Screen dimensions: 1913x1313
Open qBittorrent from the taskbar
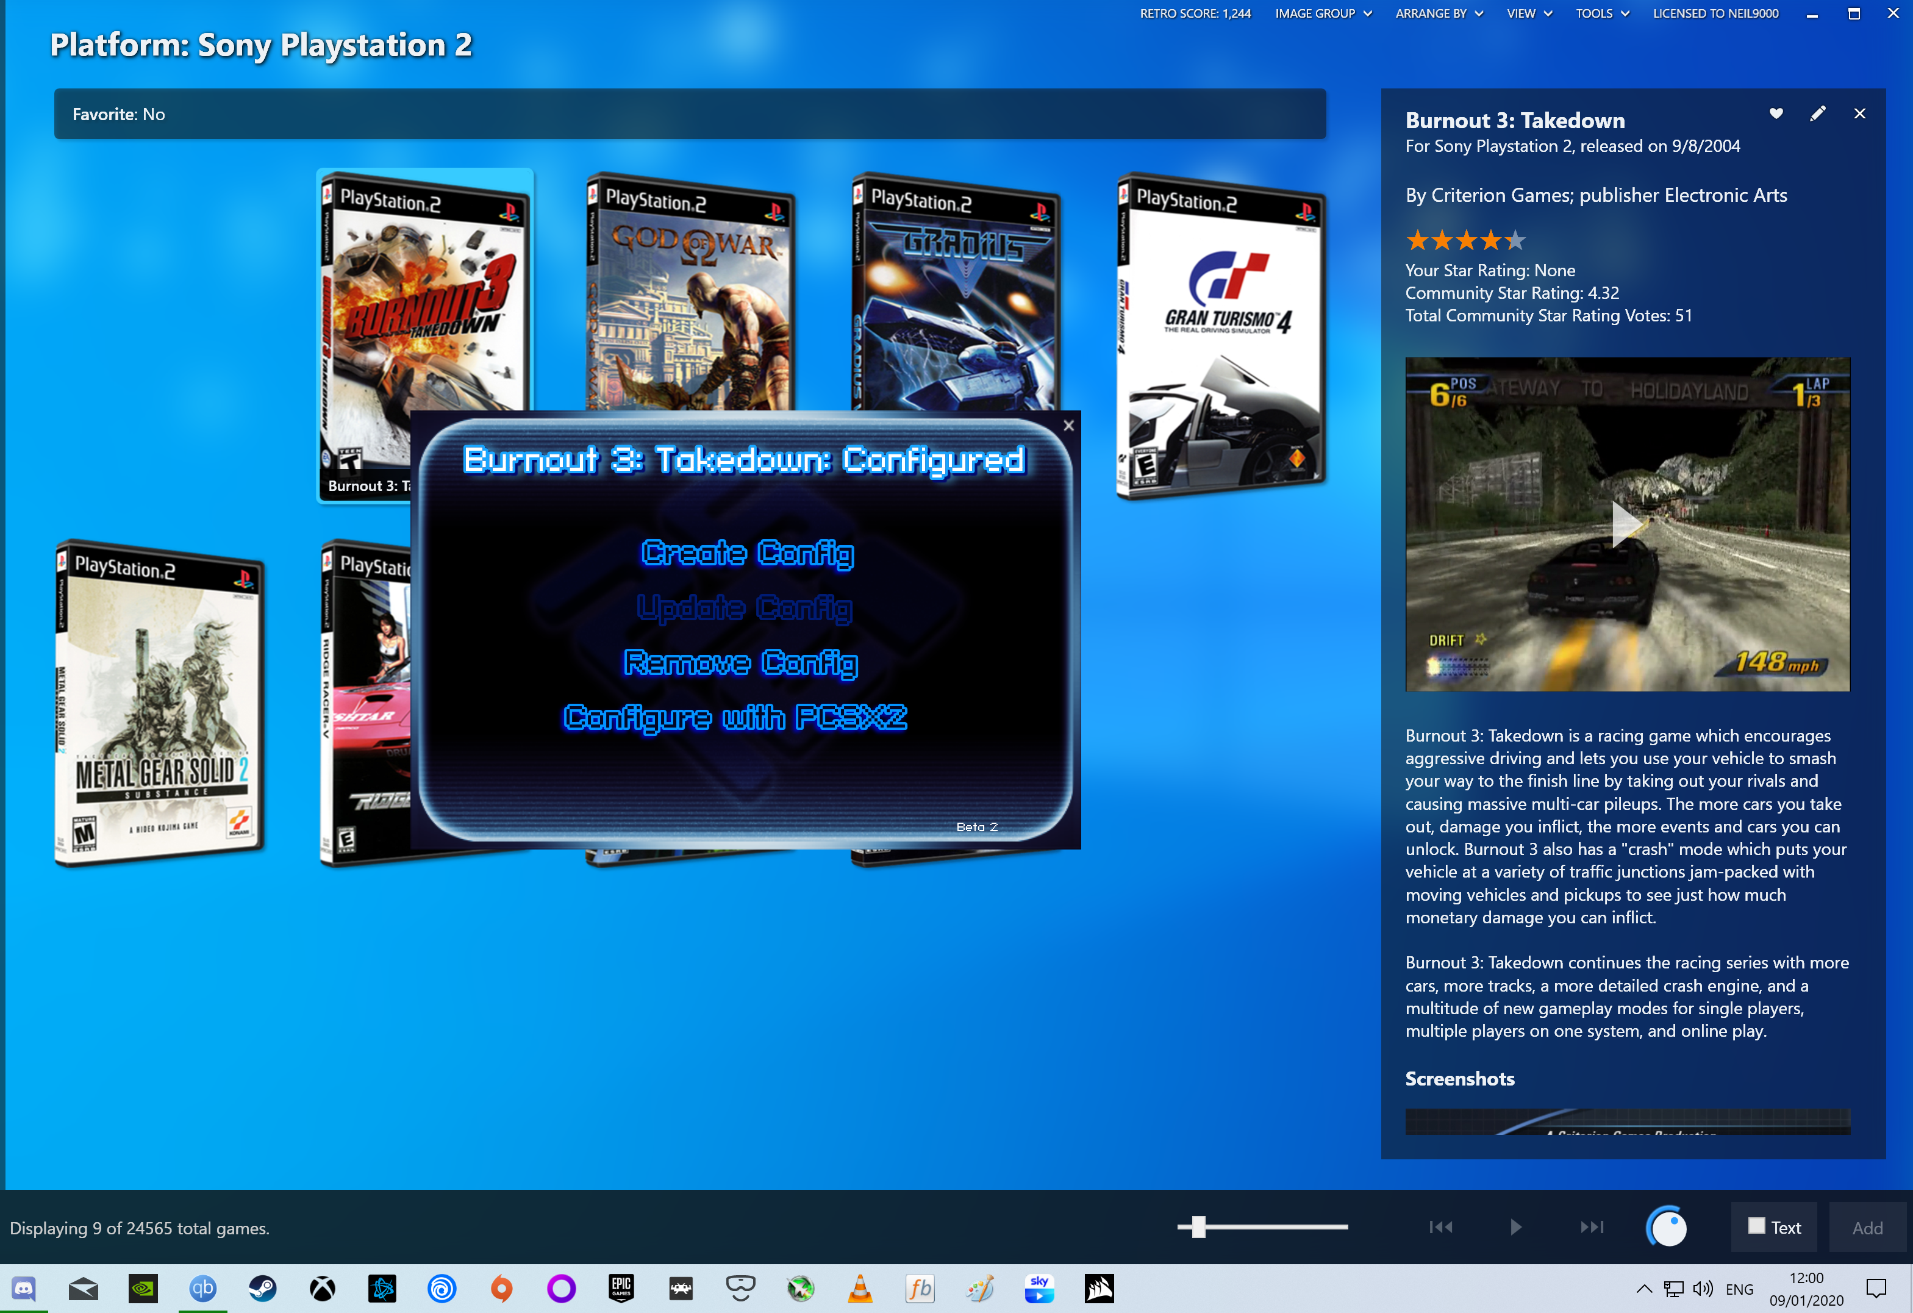202,1289
